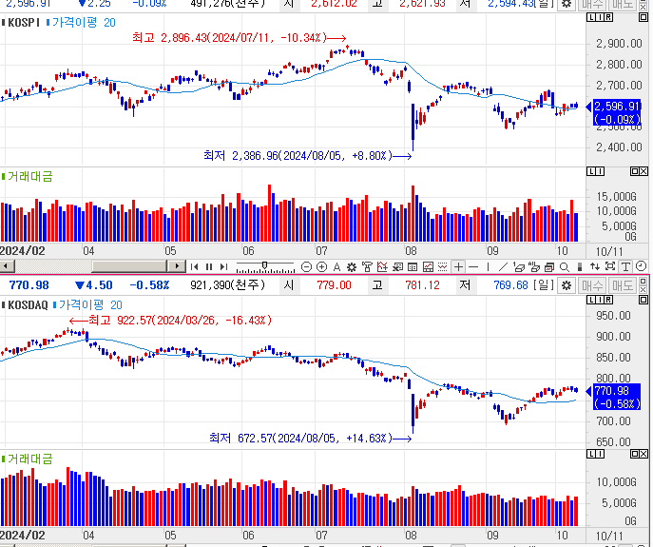Click the eraser-shaped drawing icon
The image size is (653, 547).
[x=519, y=266]
